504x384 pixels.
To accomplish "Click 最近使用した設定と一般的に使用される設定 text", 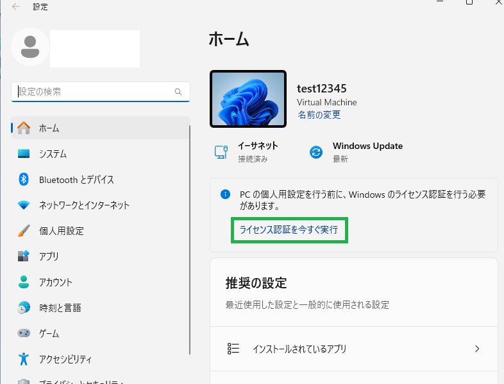I will pyautogui.click(x=307, y=304).
